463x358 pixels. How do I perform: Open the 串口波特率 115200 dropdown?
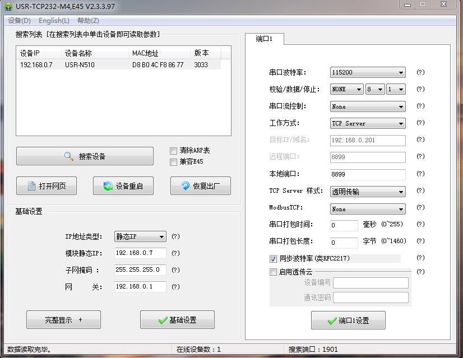pos(368,73)
